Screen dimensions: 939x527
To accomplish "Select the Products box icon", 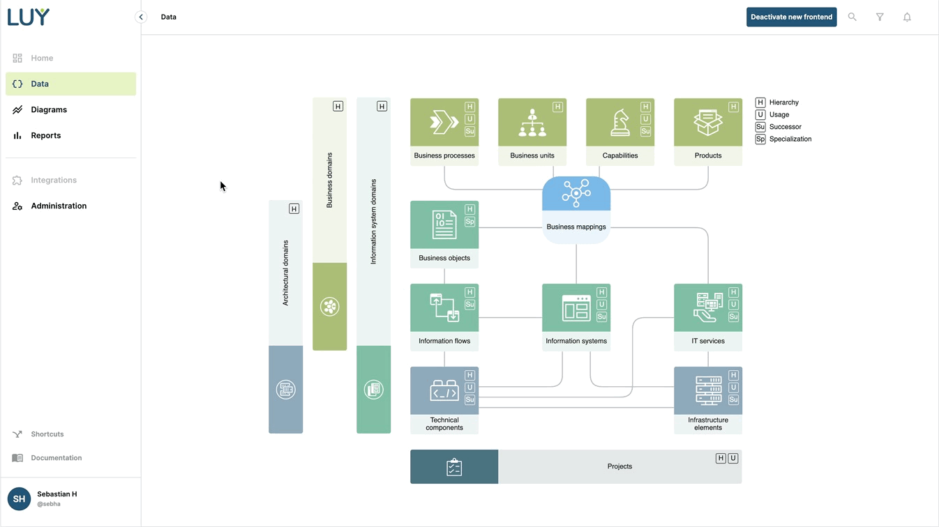I will coord(707,123).
